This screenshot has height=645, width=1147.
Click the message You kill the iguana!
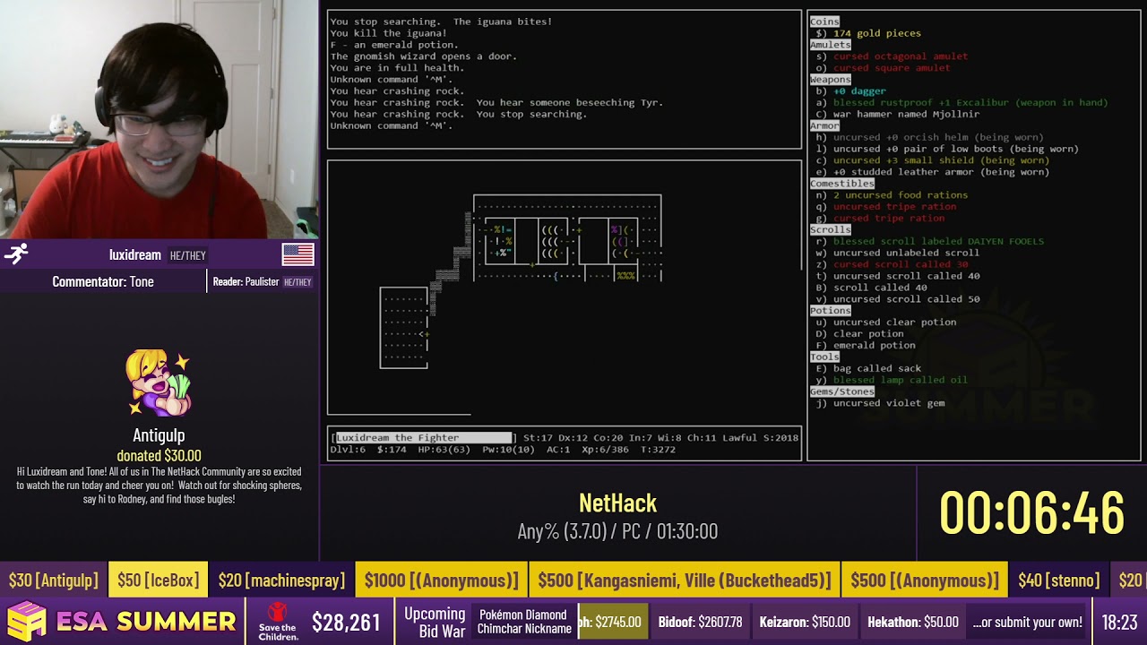(x=388, y=33)
